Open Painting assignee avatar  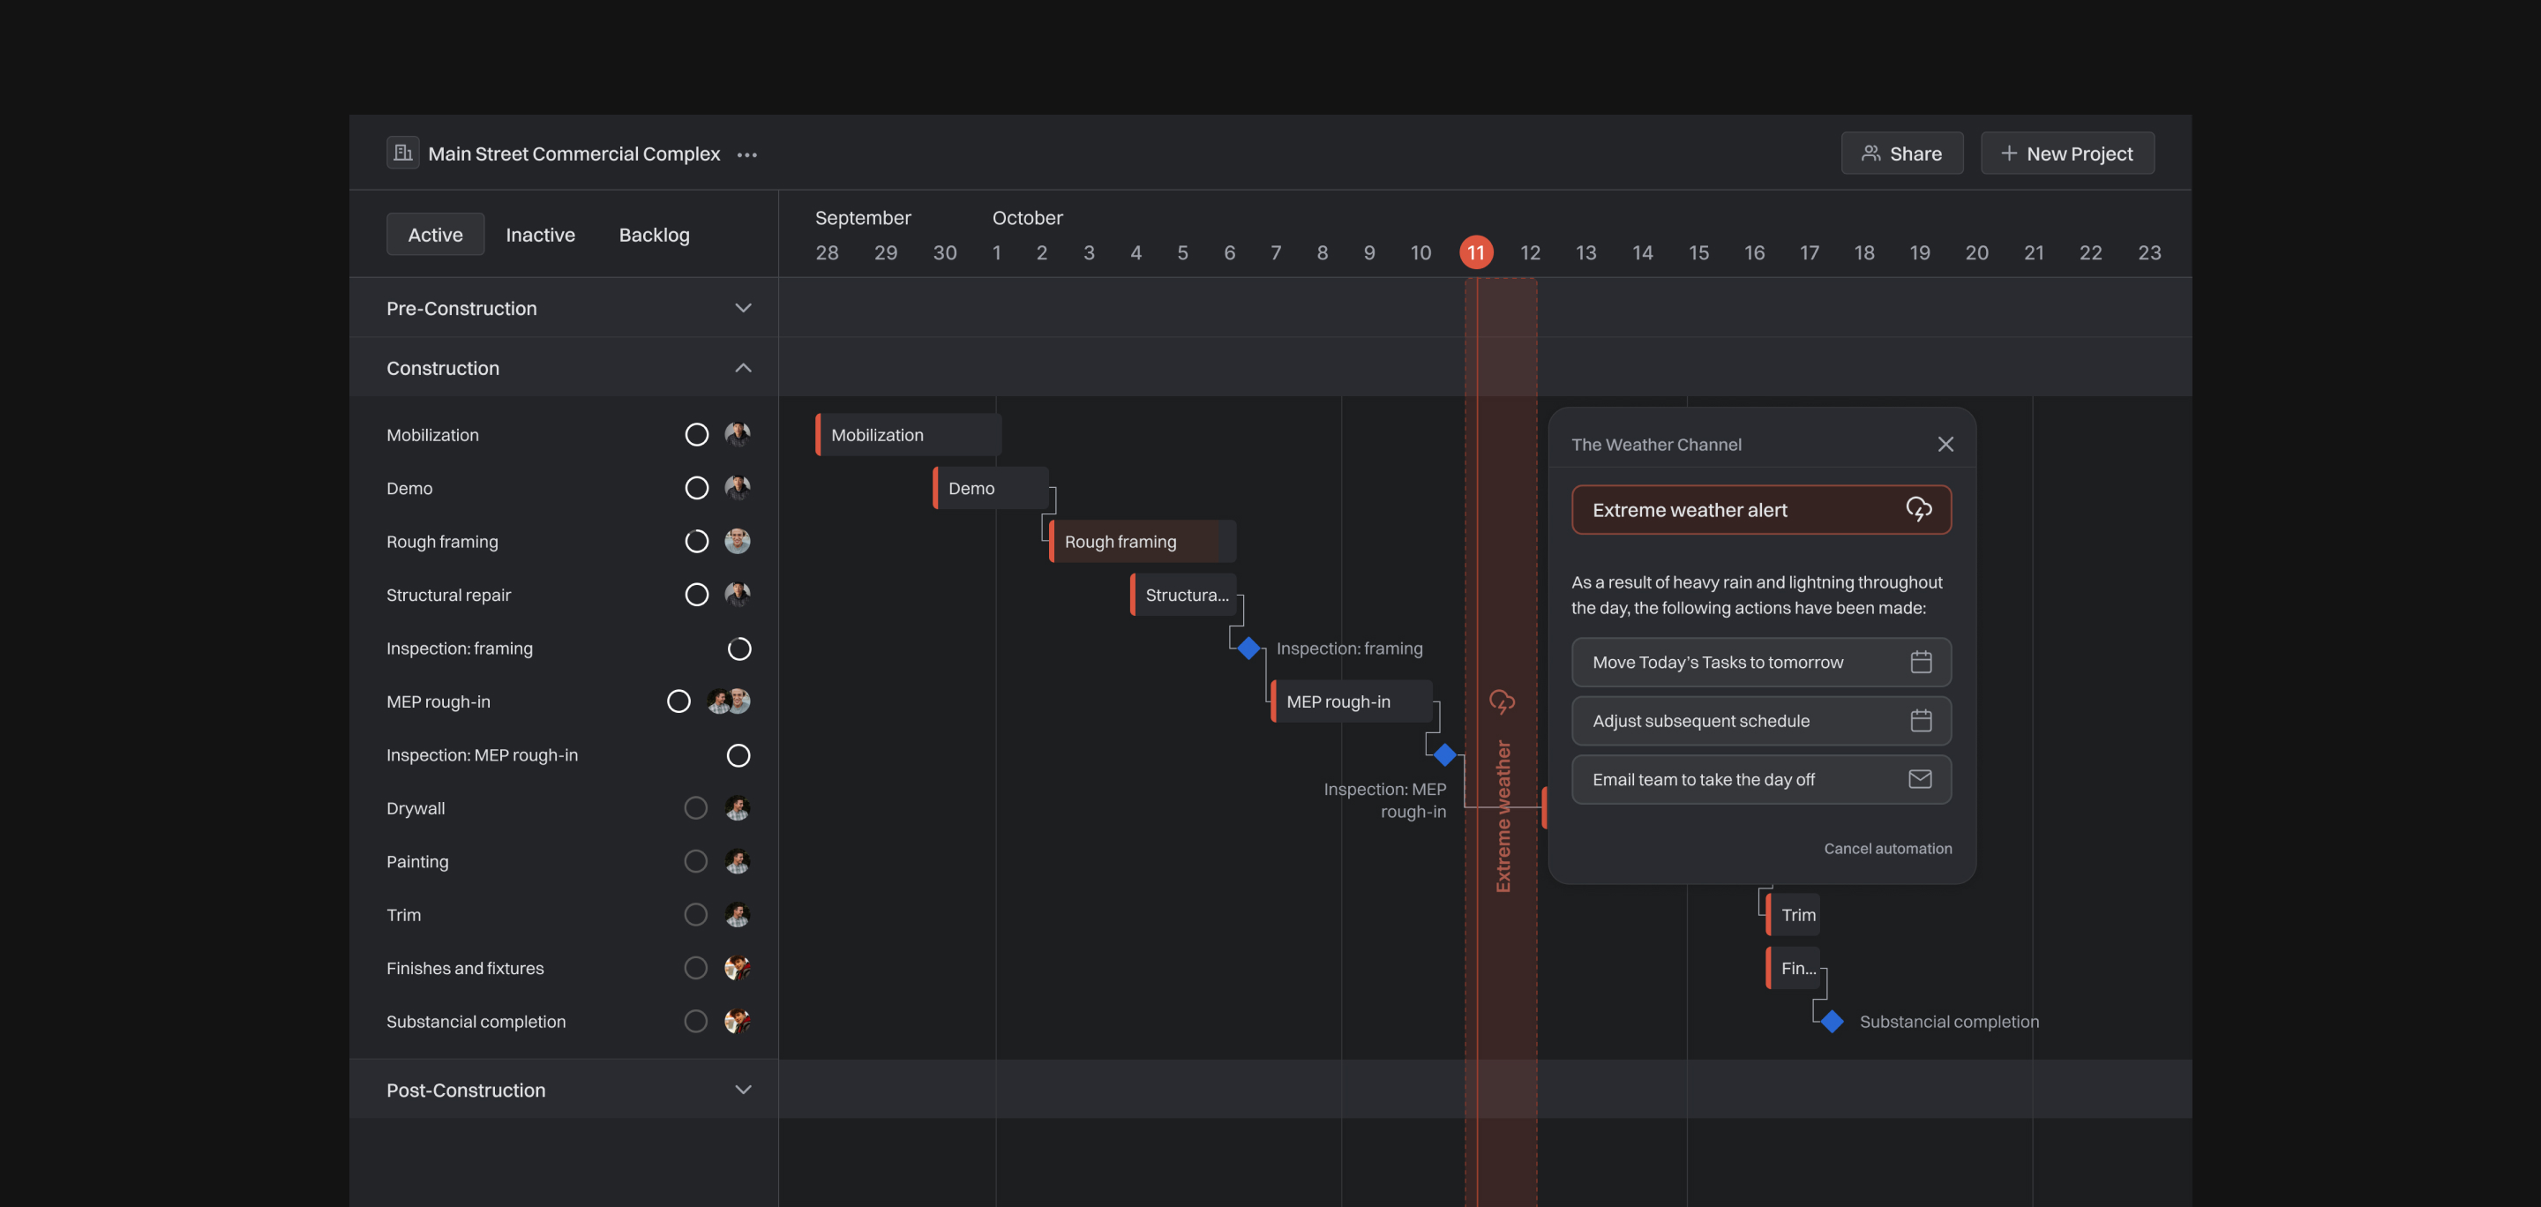point(737,861)
